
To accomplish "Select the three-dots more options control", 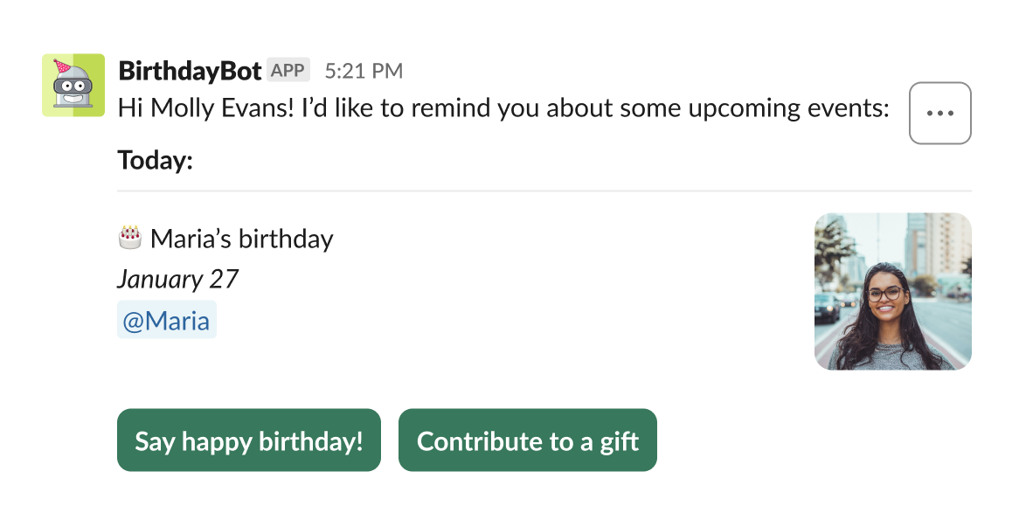I will pos(939,113).
